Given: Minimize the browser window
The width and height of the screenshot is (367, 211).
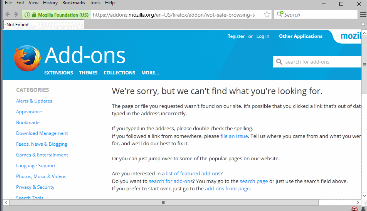Looking at the screenshot, I should 324,4.
